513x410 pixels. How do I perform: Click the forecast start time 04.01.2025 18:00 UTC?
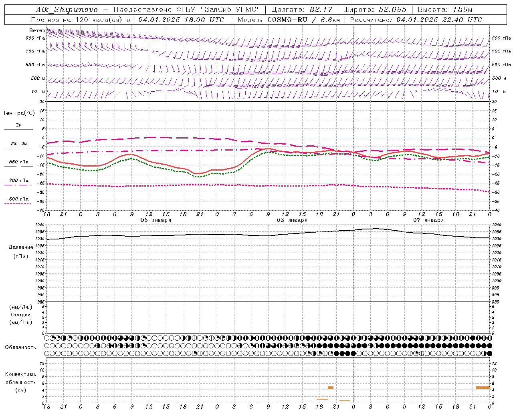[181, 20]
